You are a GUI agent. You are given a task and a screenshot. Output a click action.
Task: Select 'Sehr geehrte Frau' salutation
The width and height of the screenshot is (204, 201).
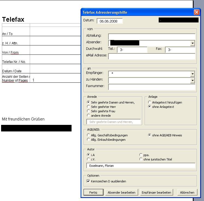pos(88,111)
